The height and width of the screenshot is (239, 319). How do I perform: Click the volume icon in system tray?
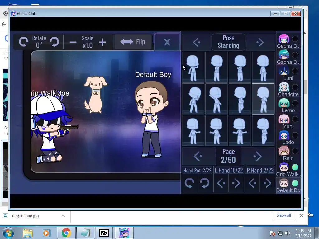(287, 233)
